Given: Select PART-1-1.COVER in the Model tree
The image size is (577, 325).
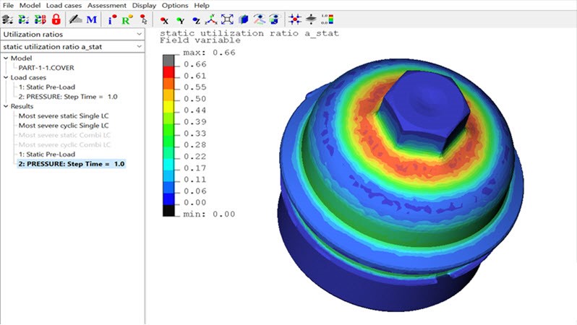Looking at the screenshot, I should pyautogui.click(x=46, y=68).
